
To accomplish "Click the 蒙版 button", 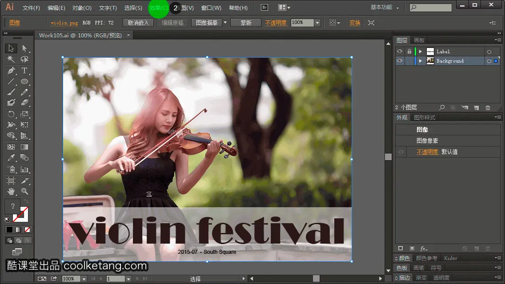I will [246, 23].
